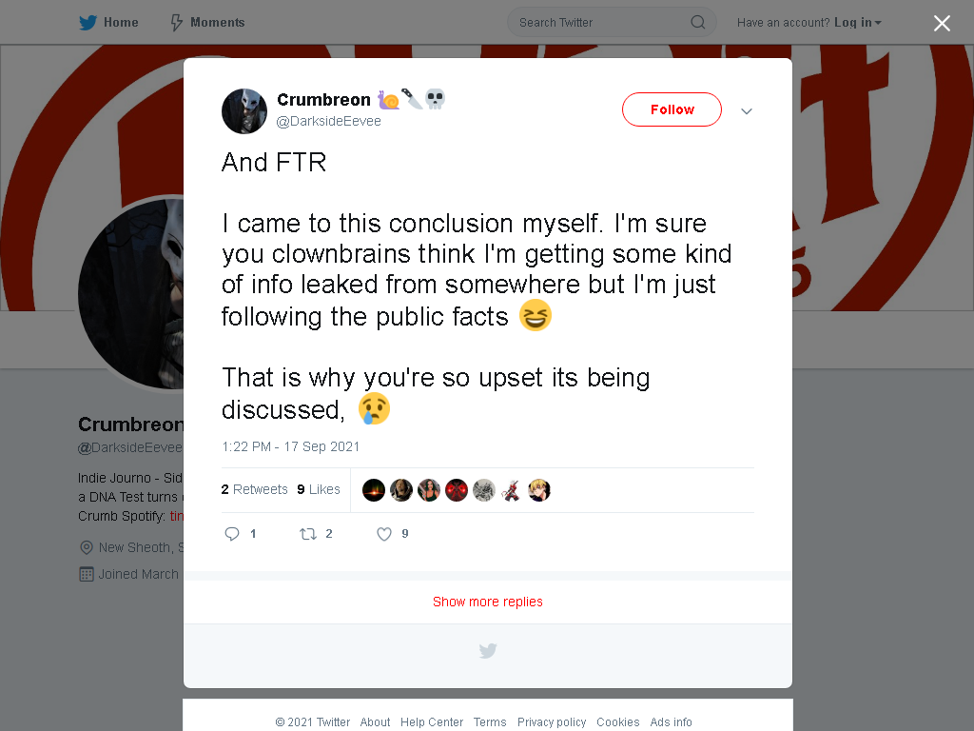This screenshot has height=731, width=974.
Task: Open the first liker's avatar
Action: (373, 490)
